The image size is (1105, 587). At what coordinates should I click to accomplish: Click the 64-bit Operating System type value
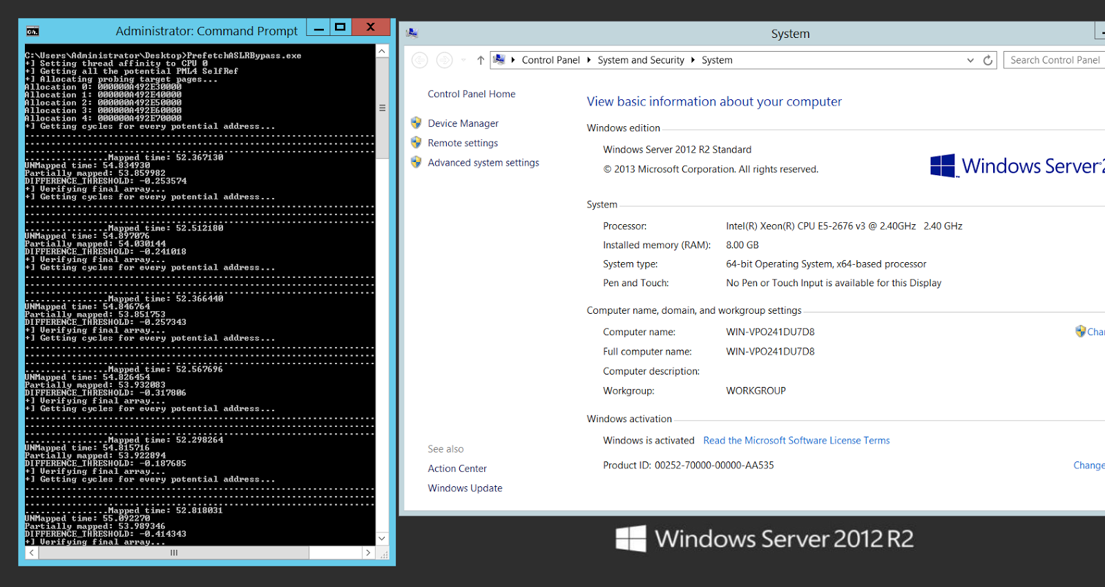pyautogui.click(x=826, y=264)
